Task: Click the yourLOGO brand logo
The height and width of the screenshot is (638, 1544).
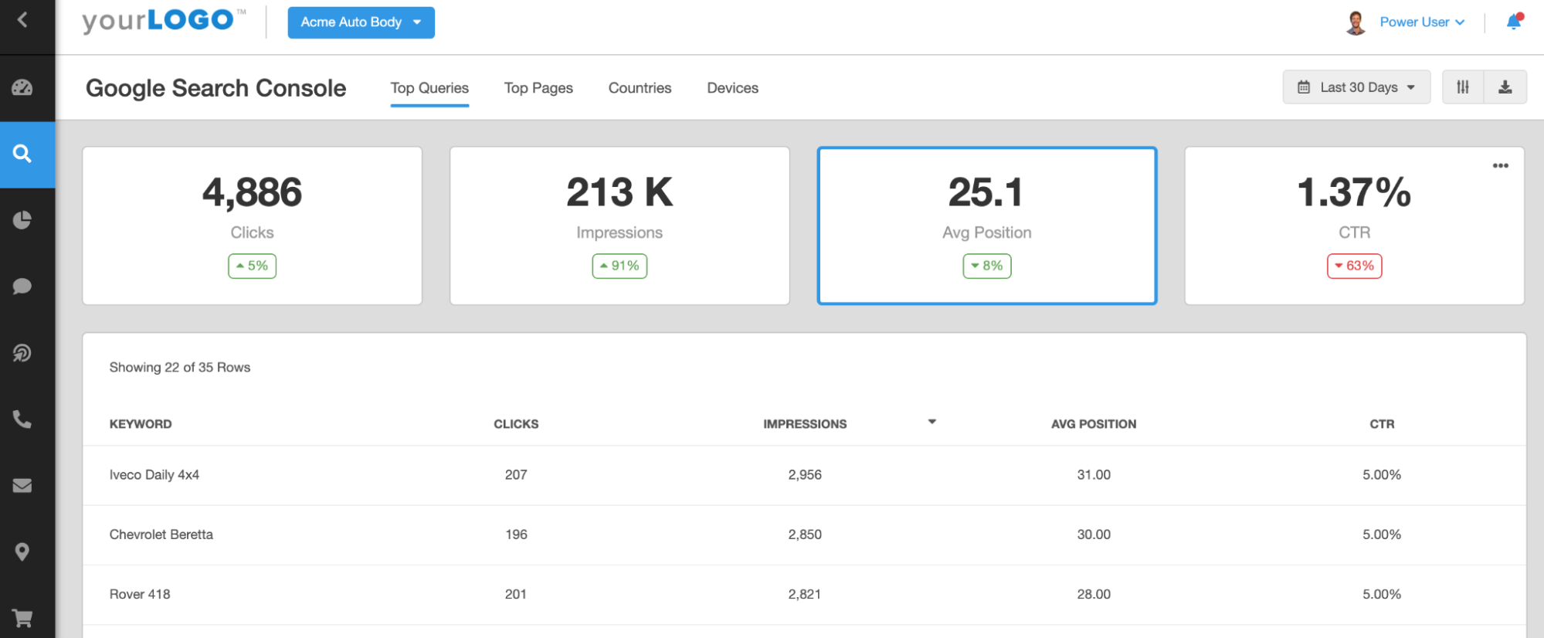Action: [x=164, y=21]
